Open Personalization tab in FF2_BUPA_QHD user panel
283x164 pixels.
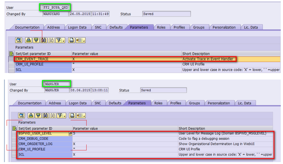pyautogui.click(x=224, y=27)
